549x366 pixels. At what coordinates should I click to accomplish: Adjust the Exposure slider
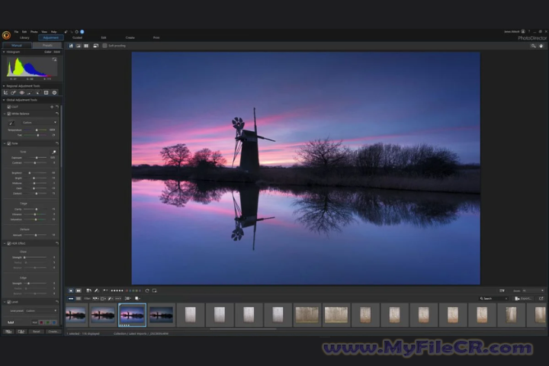[37, 158]
